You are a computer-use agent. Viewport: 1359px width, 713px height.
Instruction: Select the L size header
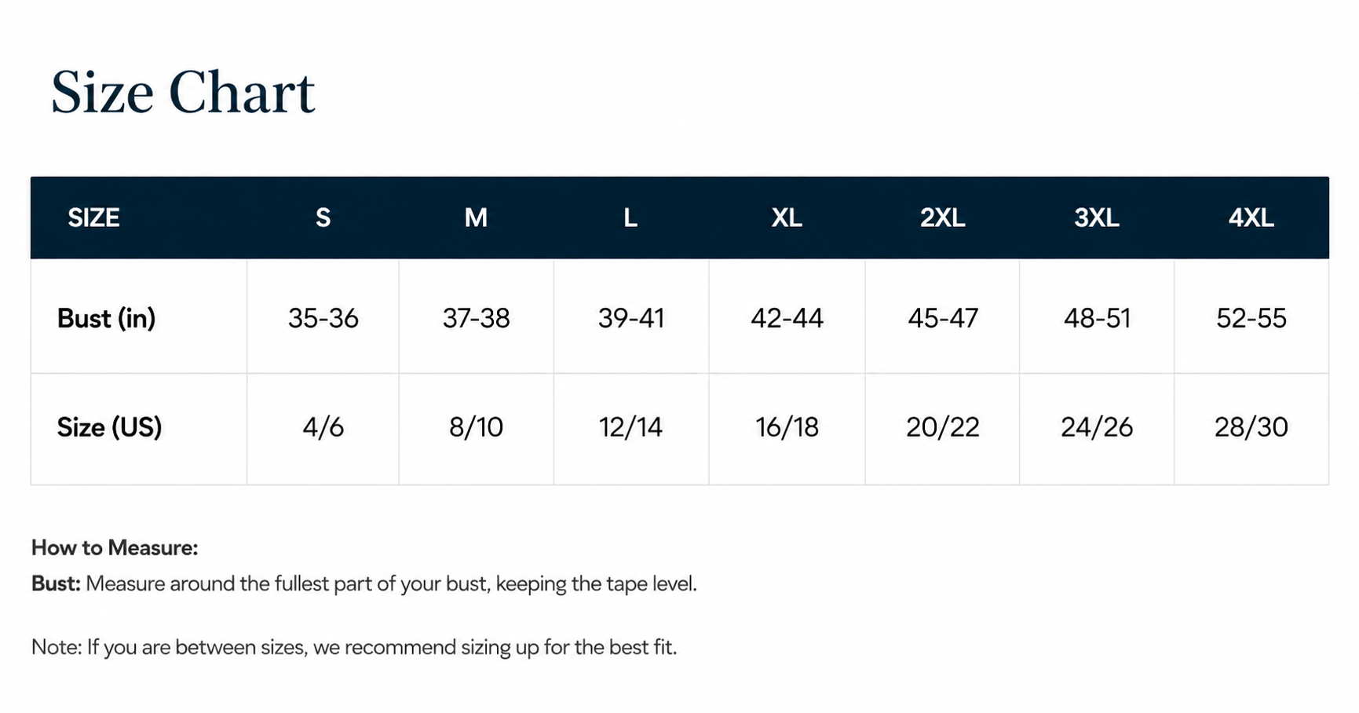[x=630, y=218]
